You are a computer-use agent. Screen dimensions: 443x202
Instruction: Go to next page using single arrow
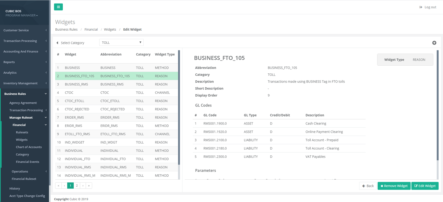(83, 186)
